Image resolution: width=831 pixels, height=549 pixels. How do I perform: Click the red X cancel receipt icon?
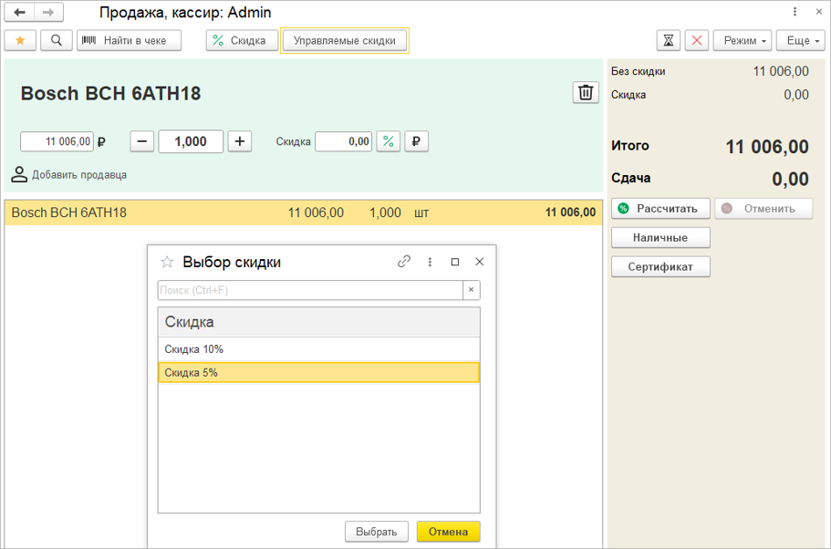(697, 40)
